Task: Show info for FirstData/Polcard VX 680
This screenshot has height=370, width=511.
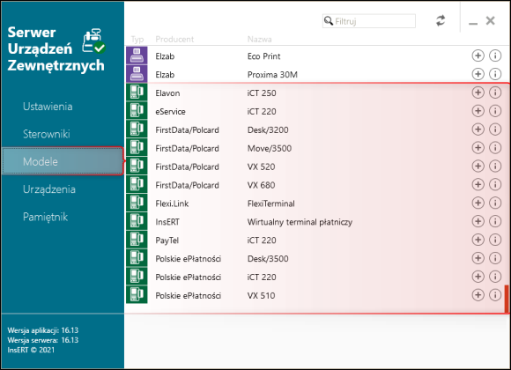Action: pos(495,184)
